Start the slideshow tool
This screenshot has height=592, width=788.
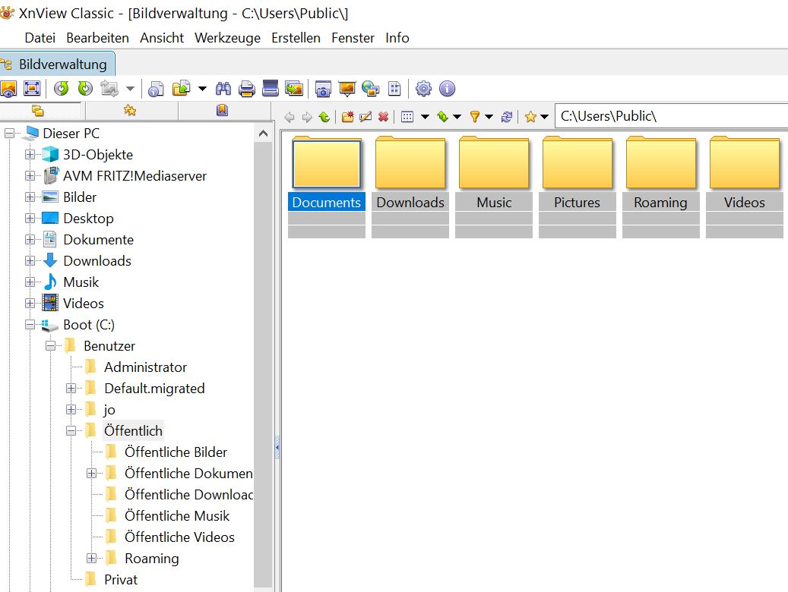pos(347,89)
